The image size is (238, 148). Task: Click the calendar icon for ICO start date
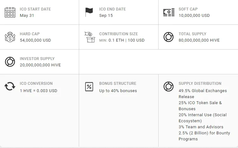click(x=10, y=12)
